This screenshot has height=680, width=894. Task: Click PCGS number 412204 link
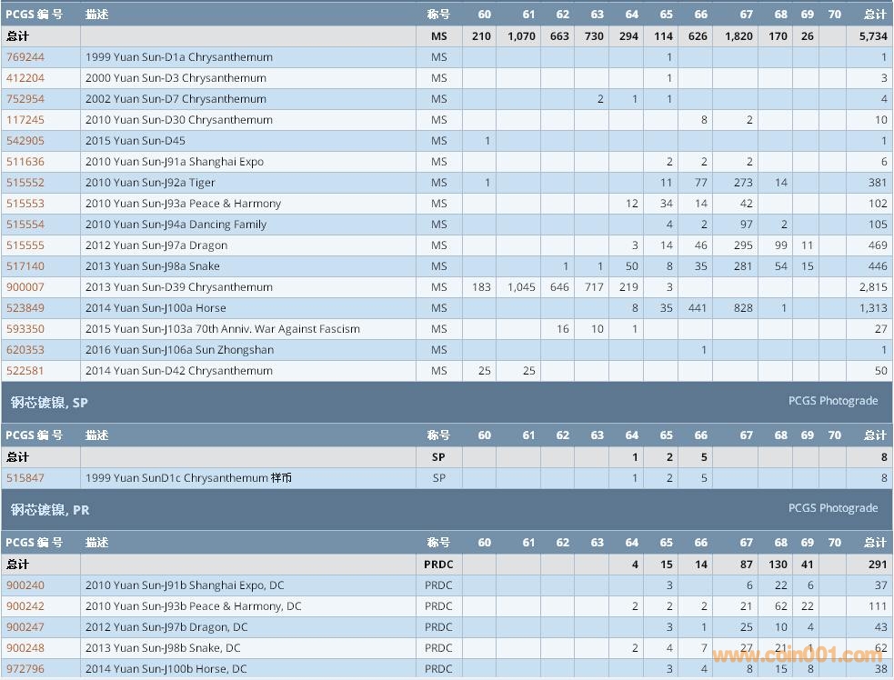pyautogui.click(x=25, y=78)
